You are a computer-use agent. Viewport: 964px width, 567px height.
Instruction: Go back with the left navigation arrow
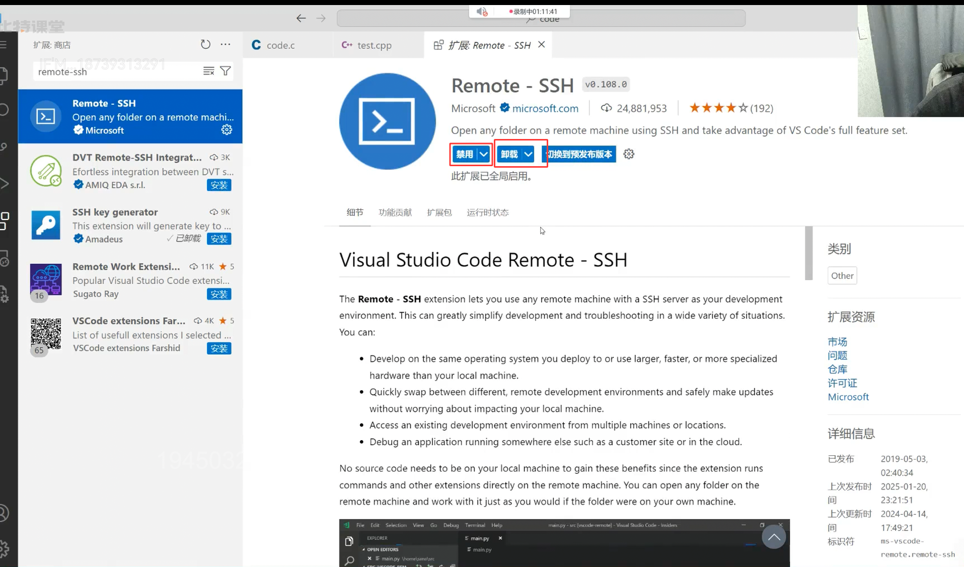click(x=301, y=18)
